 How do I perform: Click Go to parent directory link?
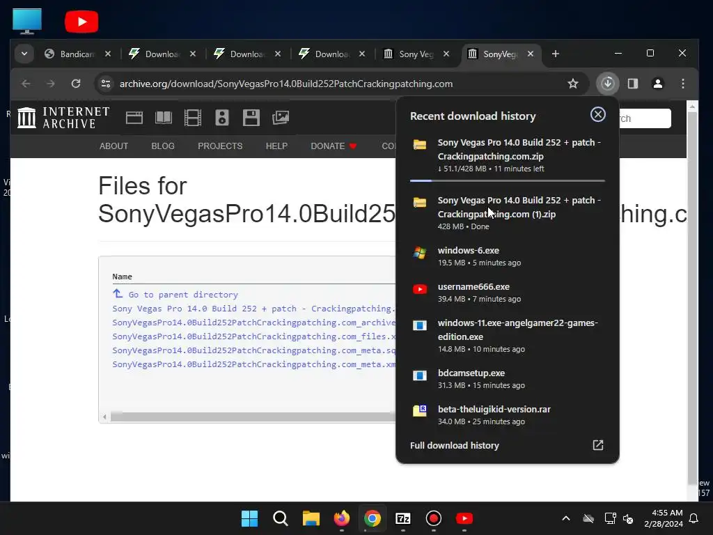tap(175, 295)
